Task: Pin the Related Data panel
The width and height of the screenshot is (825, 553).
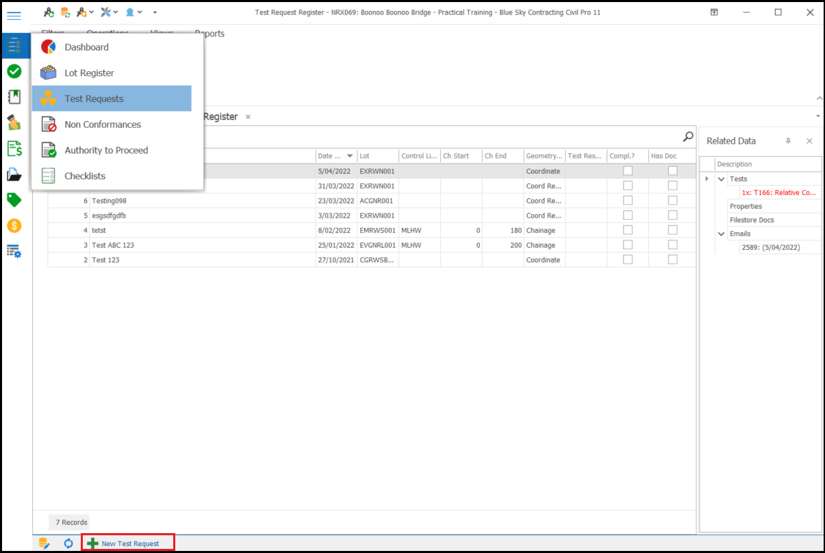Action: click(x=788, y=141)
